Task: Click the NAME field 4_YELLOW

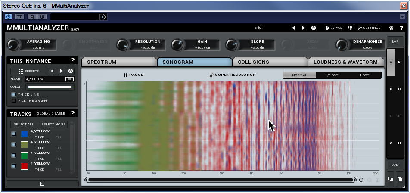Action: 45,79
